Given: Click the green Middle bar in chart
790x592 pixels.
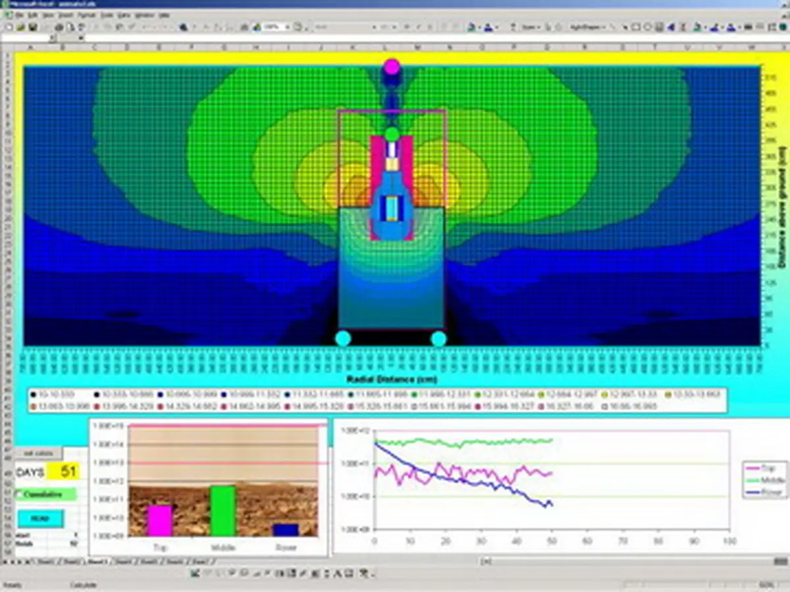Looking at the screenshot, I should (x=223, y=511).
